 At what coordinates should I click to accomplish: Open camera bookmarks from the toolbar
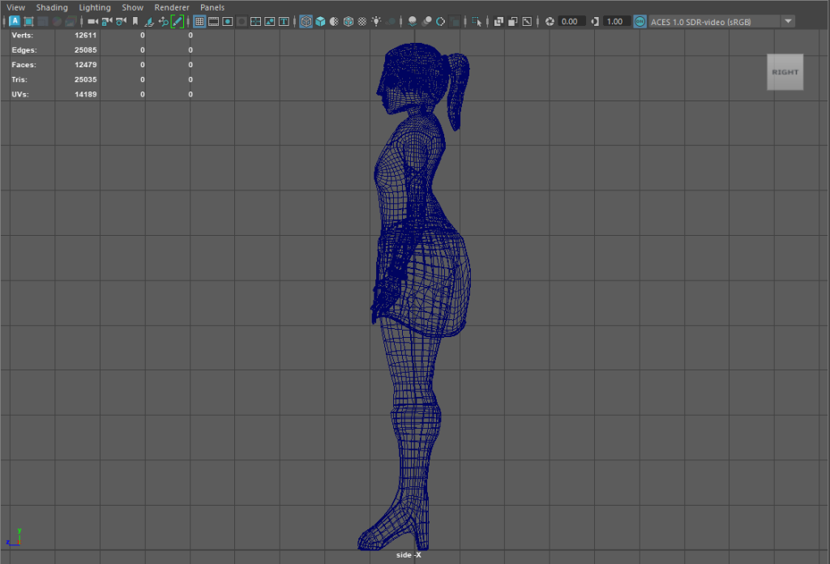pos(135,22)
